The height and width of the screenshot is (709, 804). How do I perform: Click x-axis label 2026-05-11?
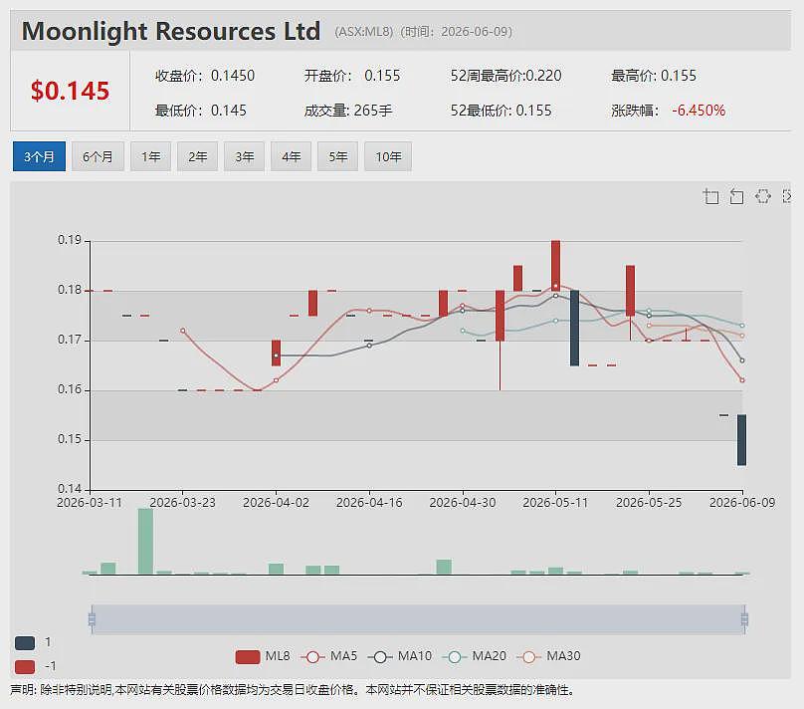(555, 502)
